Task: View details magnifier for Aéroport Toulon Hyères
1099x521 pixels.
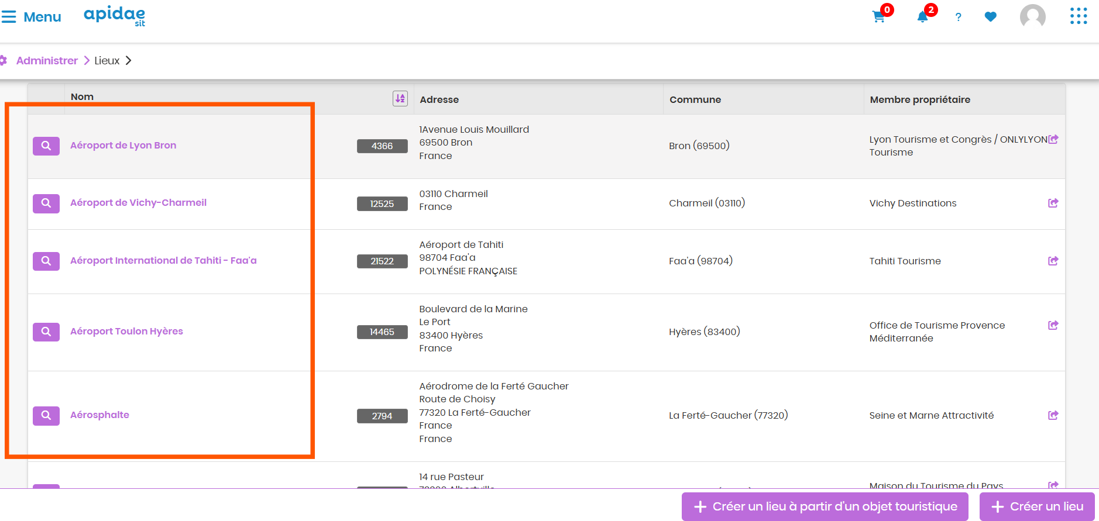Action: click(x=46, y=332)
